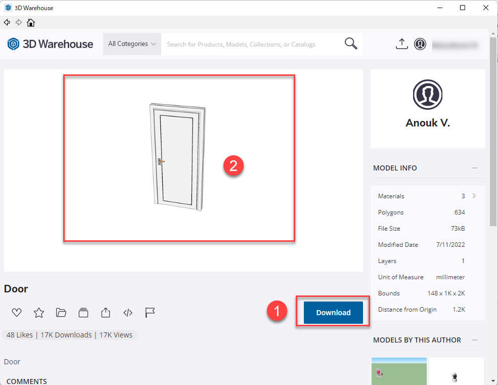Expand the Materials row chevron

pos(474,196)
